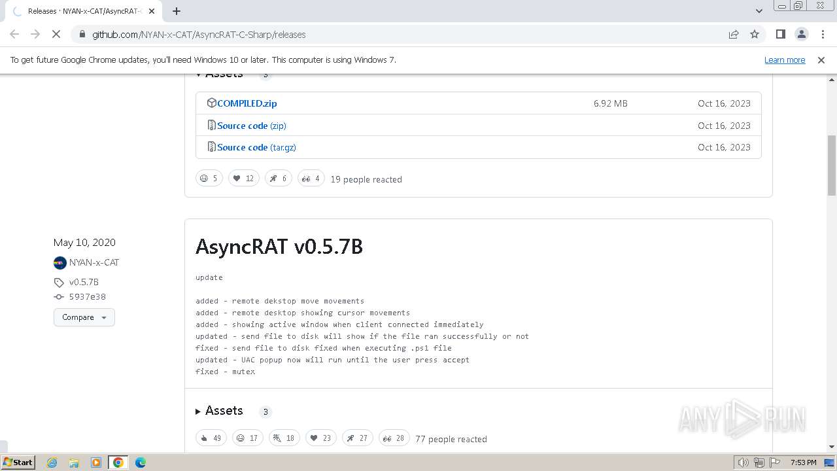837x471 pixels.
Task: Click the thumbs up reaction with 49
Action: click(211, 438)
